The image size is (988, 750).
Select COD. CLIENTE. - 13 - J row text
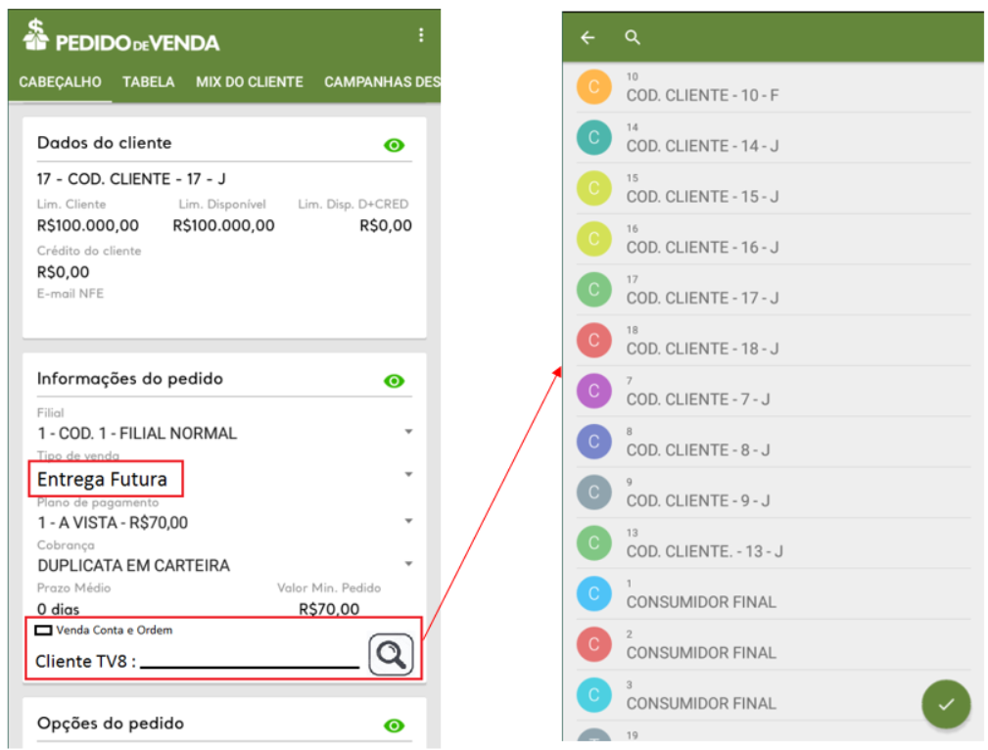coord(704,552)
